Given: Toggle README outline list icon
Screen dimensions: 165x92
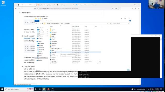Looking at the screenshot, I should pos(20,13).
